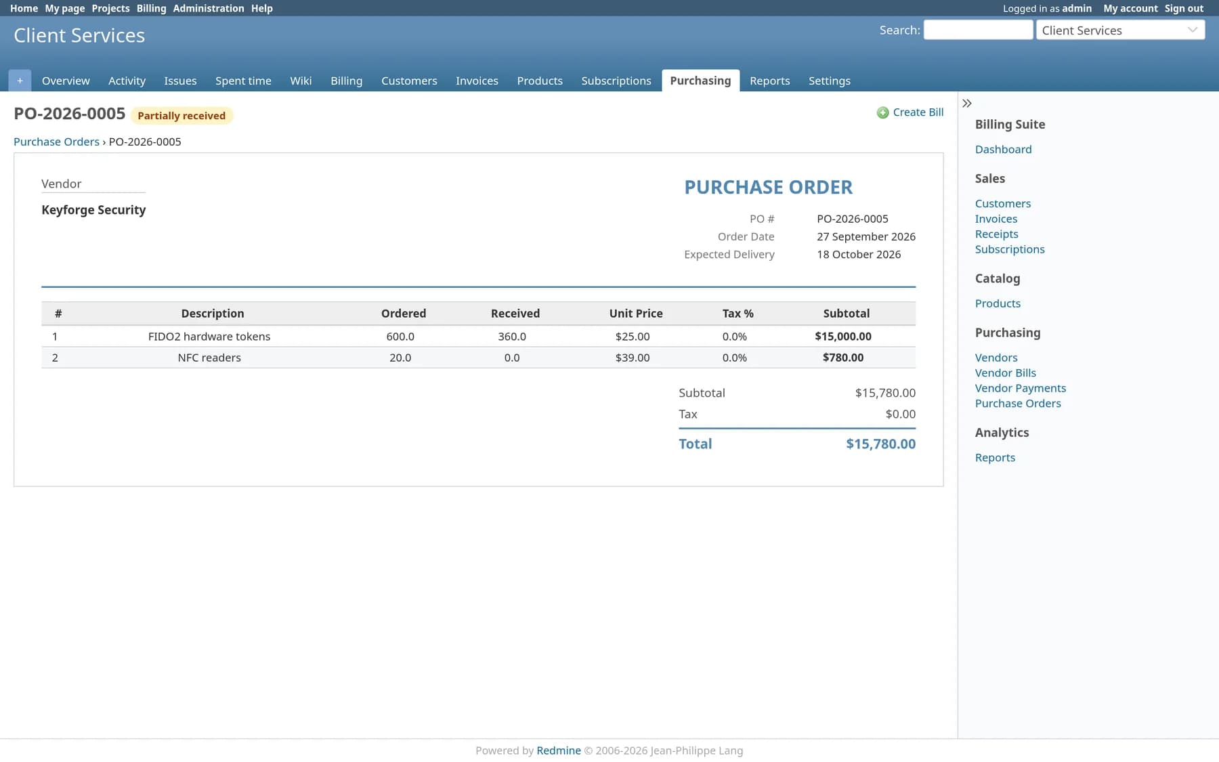
Task: Open Vendor Bills link in sidebar
Action: pos(1005,373)
